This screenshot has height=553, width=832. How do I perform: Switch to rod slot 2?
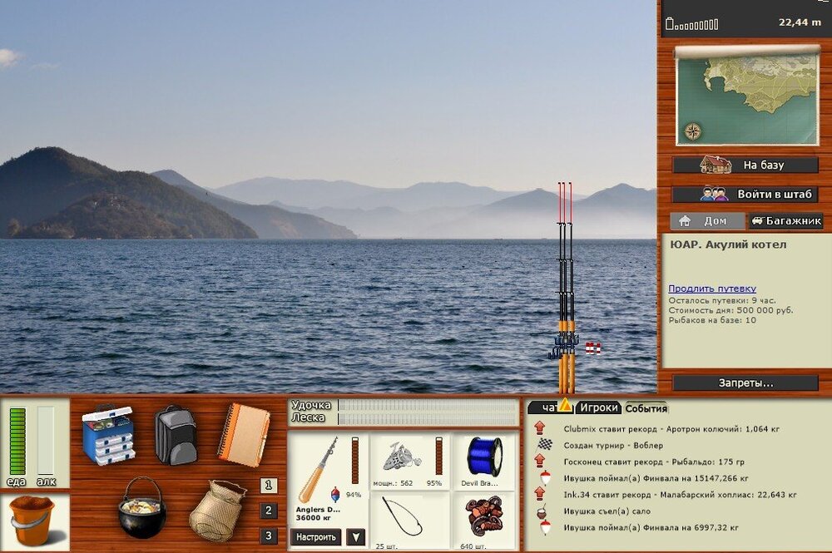coord(269,511)
